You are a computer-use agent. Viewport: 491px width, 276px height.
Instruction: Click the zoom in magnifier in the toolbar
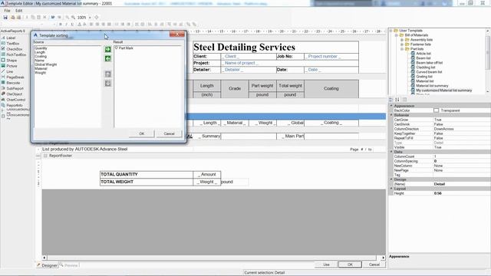pyautogui.click(x=73, y=18)
